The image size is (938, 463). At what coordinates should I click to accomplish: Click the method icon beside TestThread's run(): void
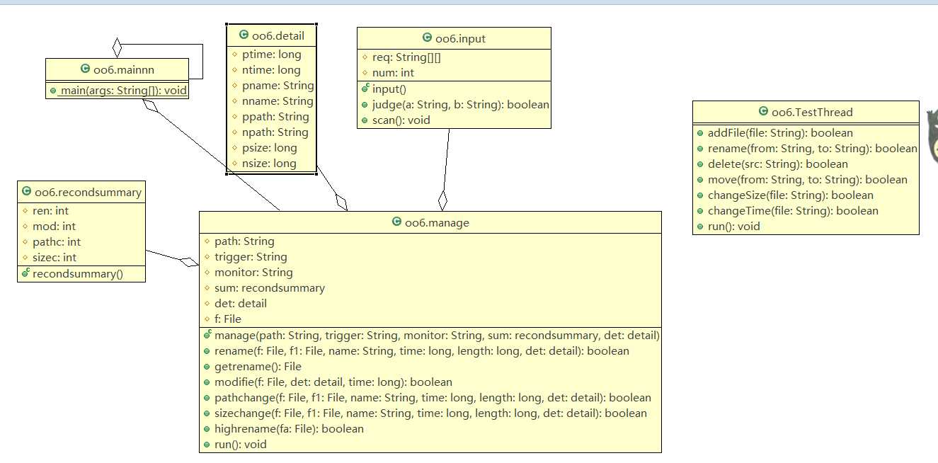[x=700, y=227]
